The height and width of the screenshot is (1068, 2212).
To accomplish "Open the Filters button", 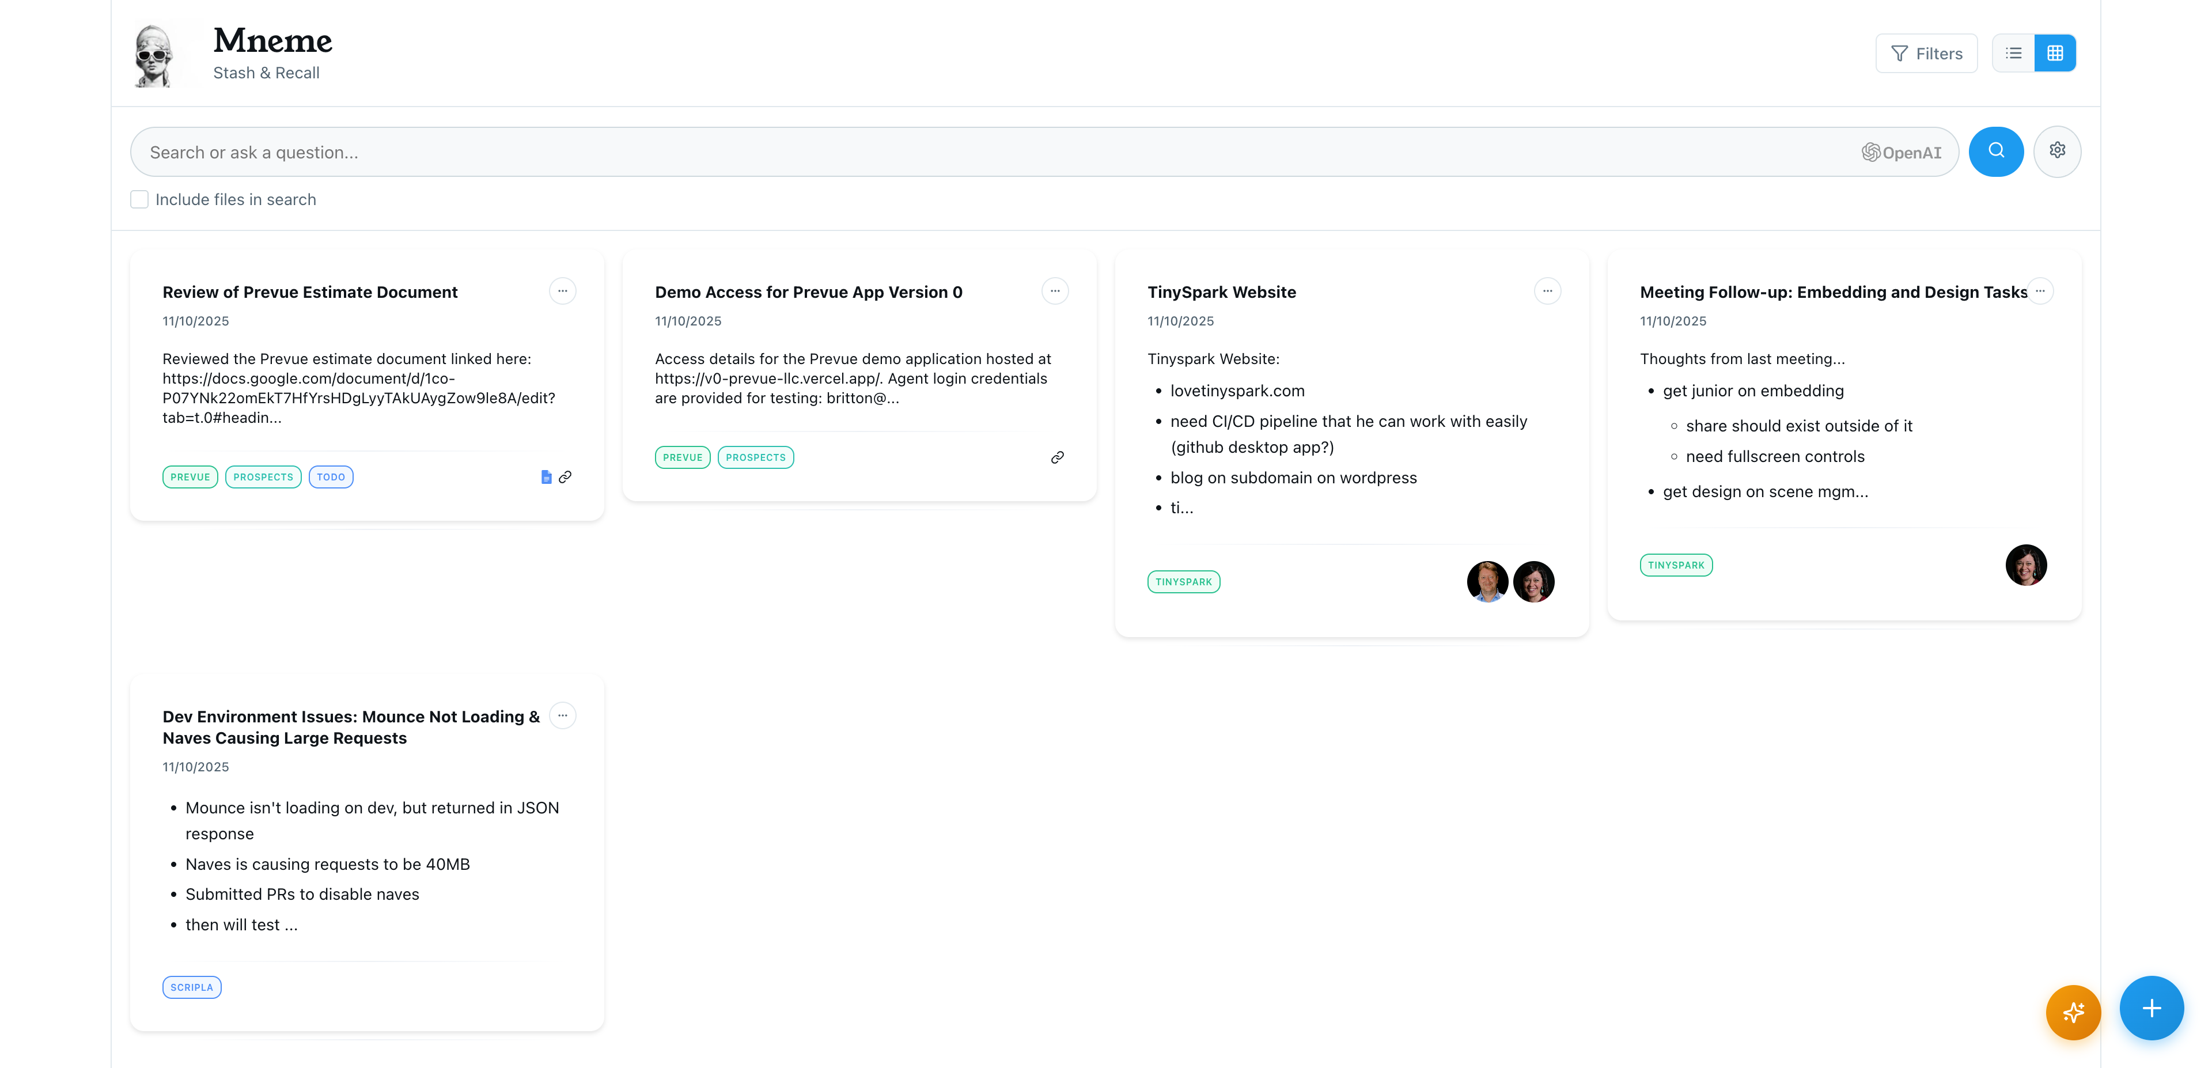I will click(x=1926, y=53).
